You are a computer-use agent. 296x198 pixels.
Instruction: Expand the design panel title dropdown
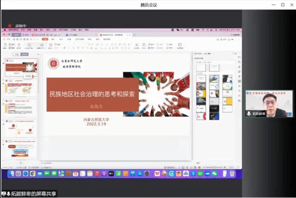click(213, 54)
